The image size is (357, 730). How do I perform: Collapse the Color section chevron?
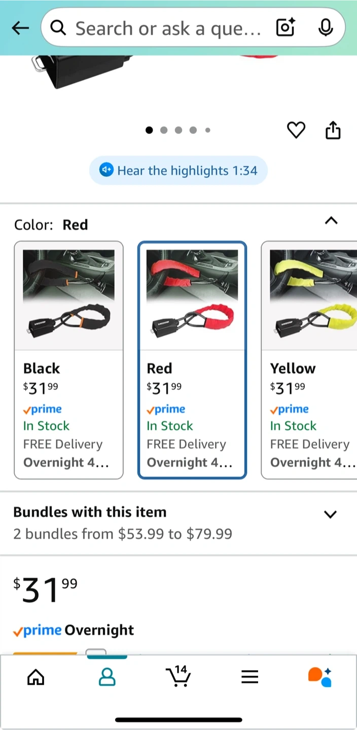[331, 221]
